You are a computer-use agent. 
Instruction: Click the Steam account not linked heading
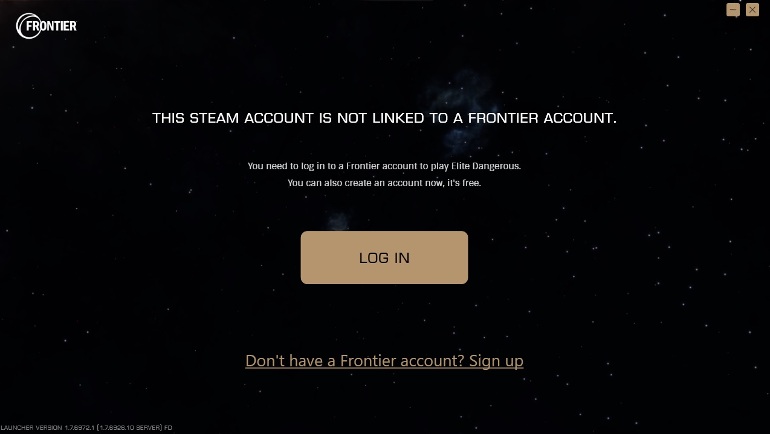(x=384, y=118)
